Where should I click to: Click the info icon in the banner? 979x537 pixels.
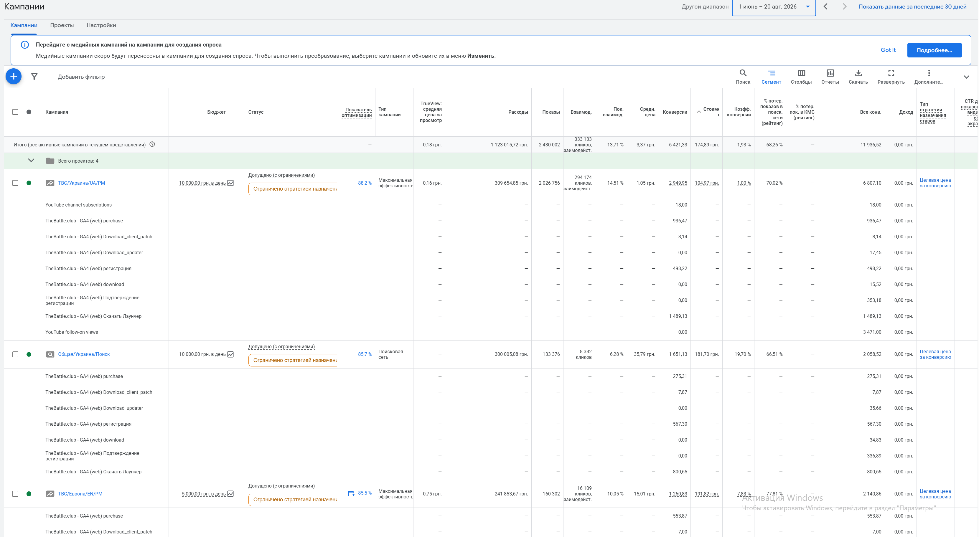(25, 45)
